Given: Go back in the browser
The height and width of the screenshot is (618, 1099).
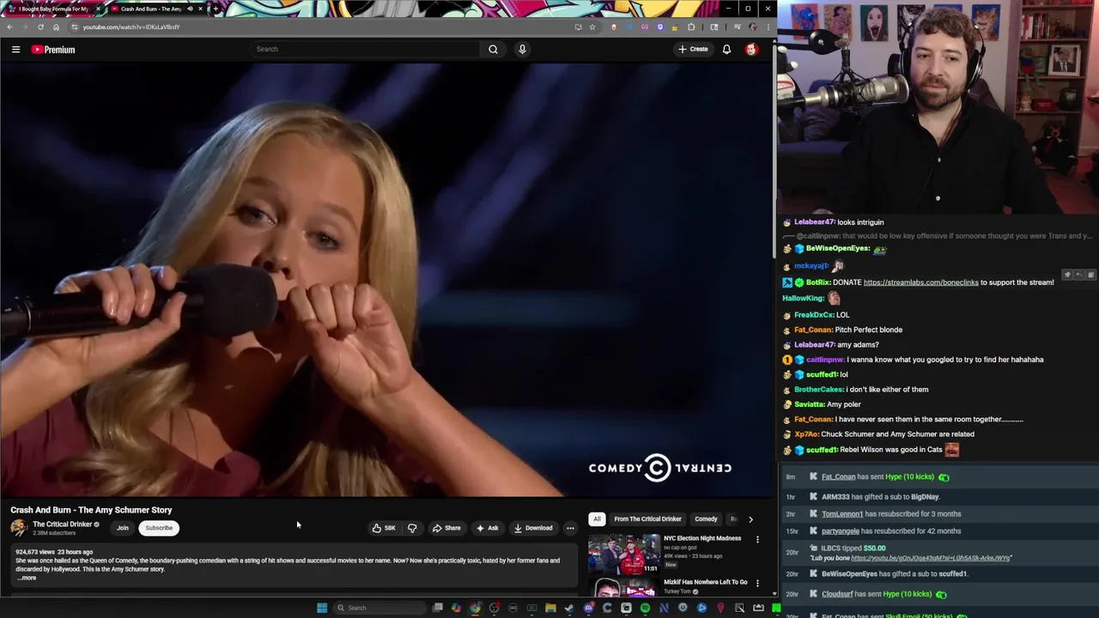Looking at the screenshot, I should pos(9,27).
